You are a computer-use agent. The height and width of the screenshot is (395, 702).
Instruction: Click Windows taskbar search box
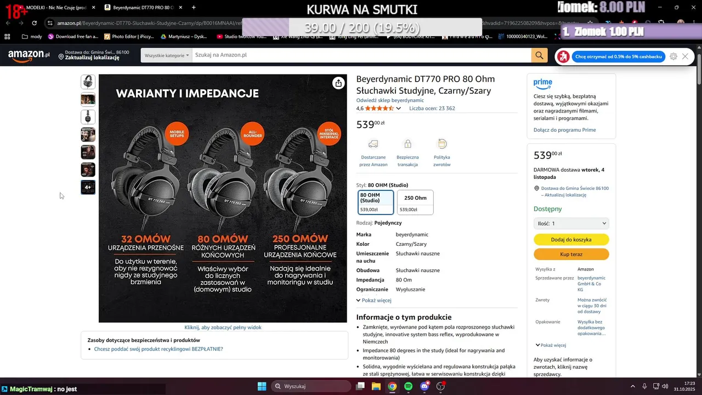[x=310, y=386]
